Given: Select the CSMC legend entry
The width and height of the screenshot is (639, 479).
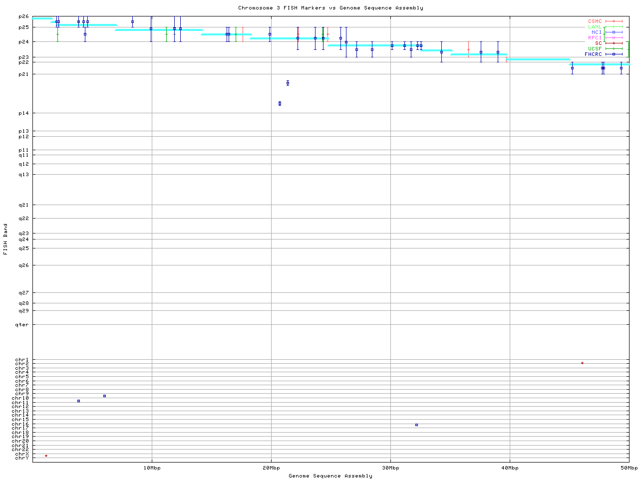Looking at the screenshot, I should coord(595,21).
